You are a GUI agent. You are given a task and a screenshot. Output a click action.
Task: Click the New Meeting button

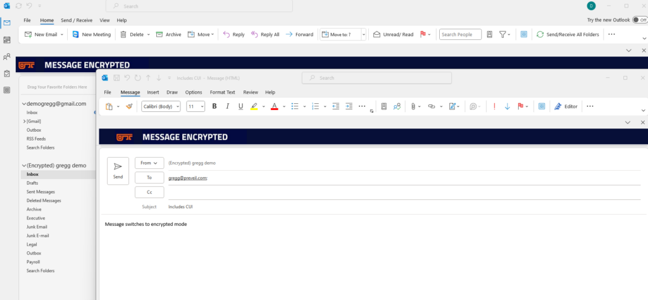(91, 35)
